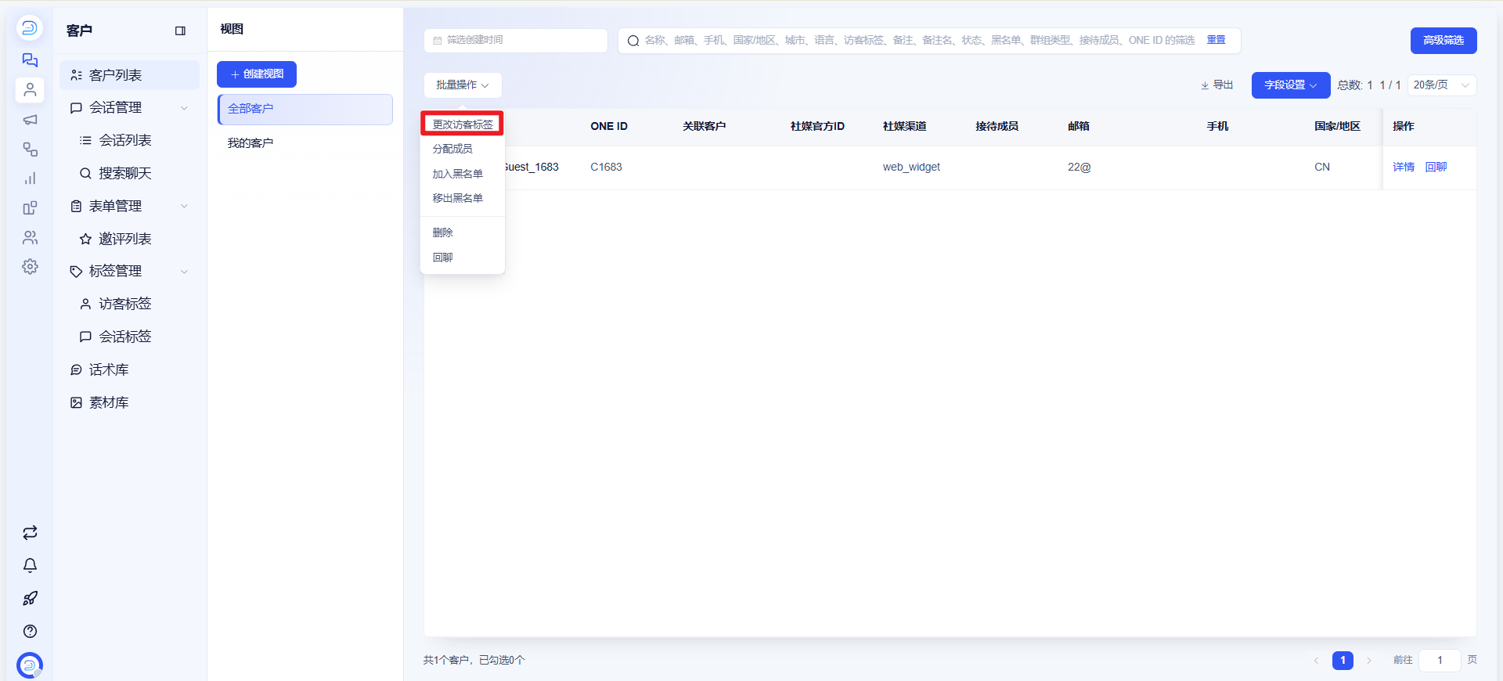Click the 创建视图 button
The image size is (1503, 681).
(x=257, y=74)
